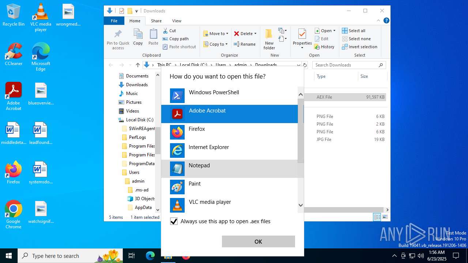Select Local Disk (C:) in tree
Screen dimensions: 468x263
click(x=139, y=120)
